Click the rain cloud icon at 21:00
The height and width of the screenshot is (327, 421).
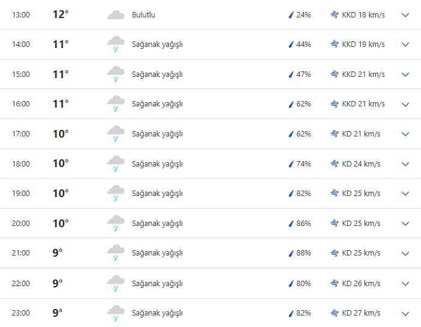pyautogui.click(x=115, y=253)
